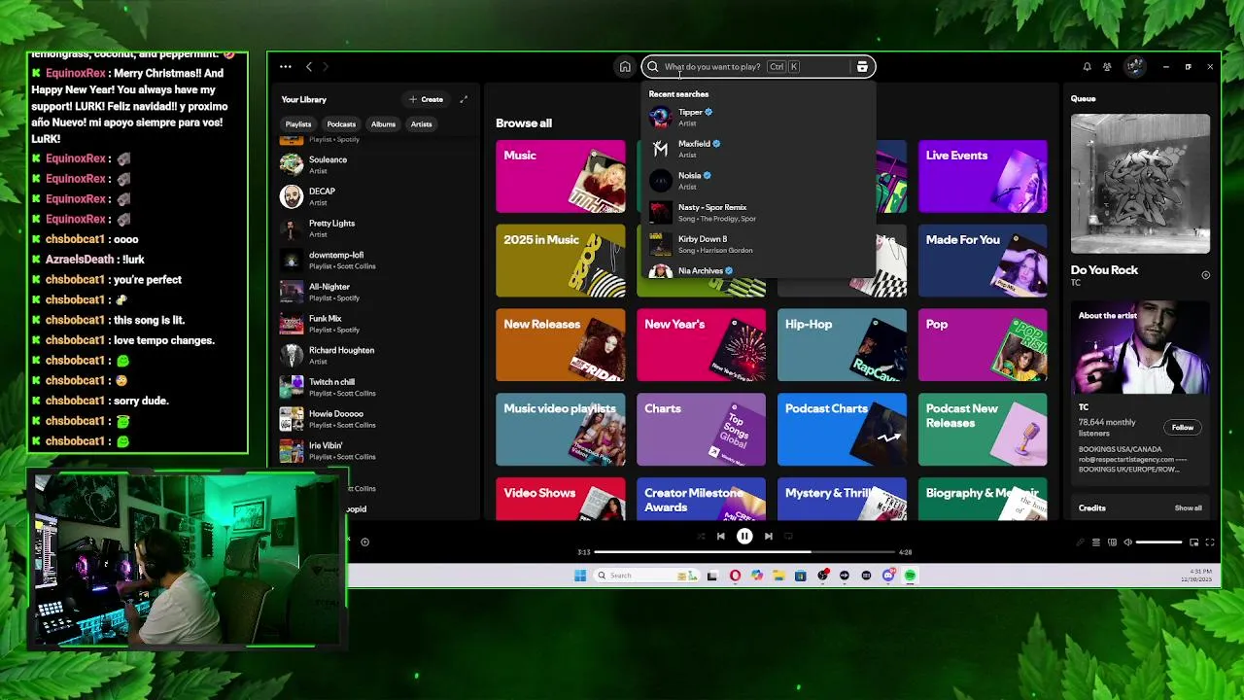The height and width of the screenshot is (700, 1244).
Task: Open Irie Vibin' playlist
Action: pos(374,450)
